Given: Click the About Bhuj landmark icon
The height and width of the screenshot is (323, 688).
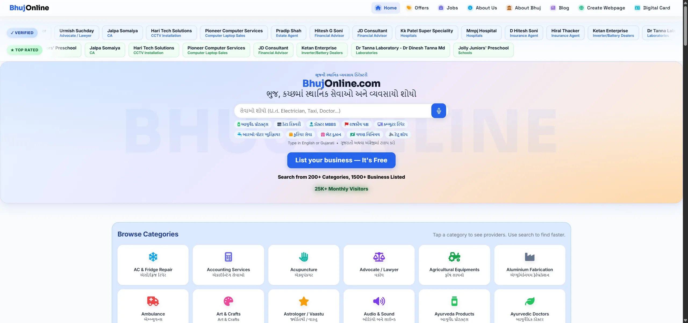Looking at the screenshot, I should [509, 8].
